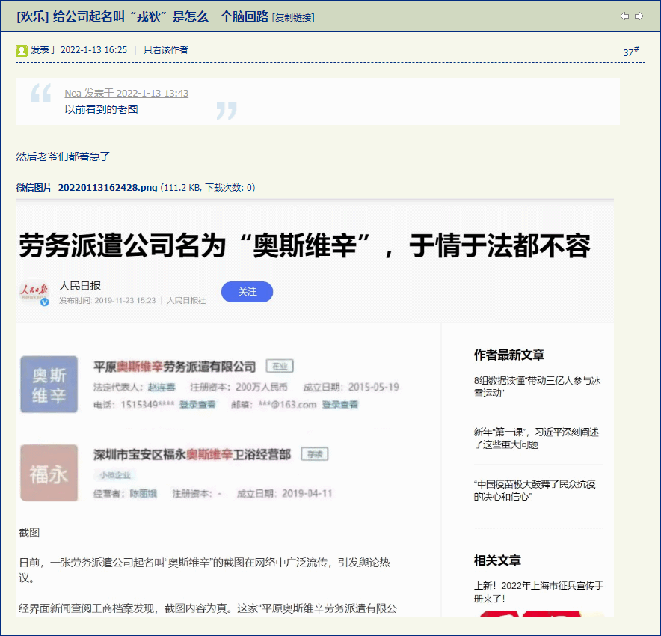Click the 小微企业 tag

(115, 475)
